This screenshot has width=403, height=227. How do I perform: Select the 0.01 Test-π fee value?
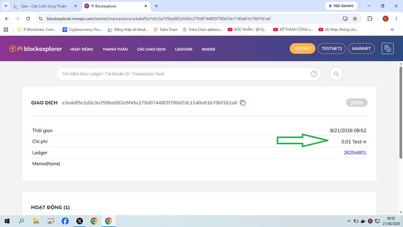click(354, 142)
